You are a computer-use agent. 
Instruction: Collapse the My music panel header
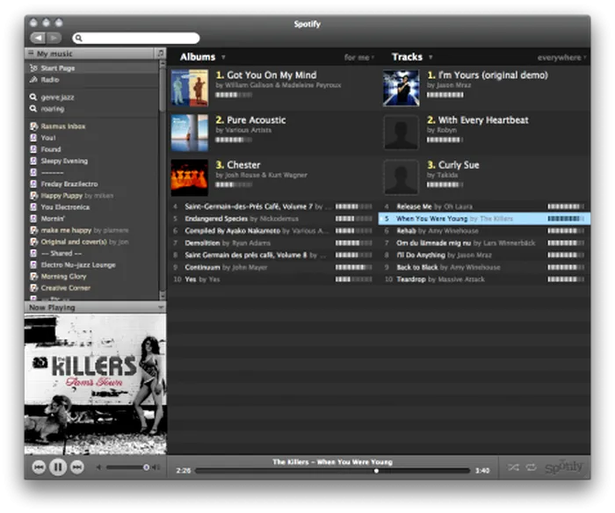90,54
